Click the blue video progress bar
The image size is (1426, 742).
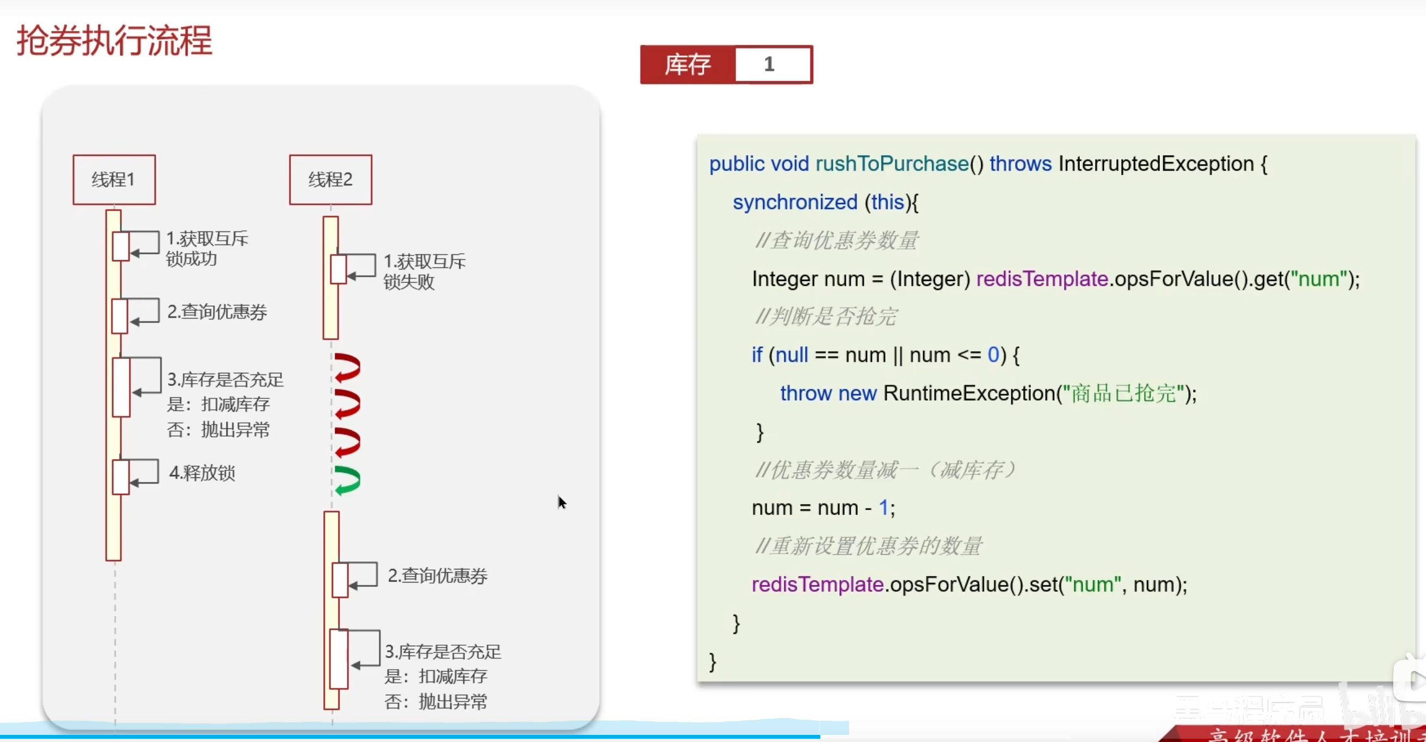coord(410,737)
